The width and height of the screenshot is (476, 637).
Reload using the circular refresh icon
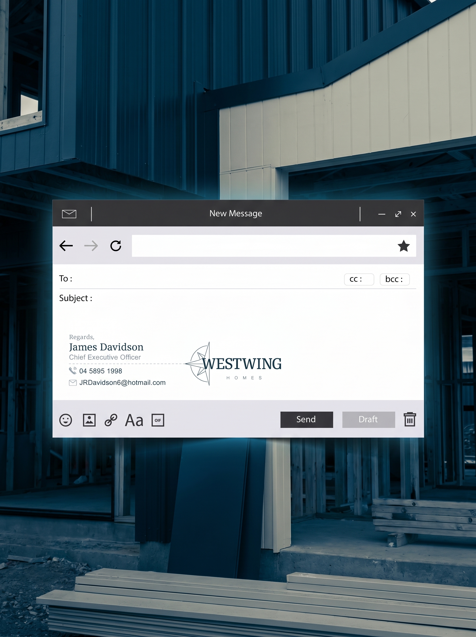116,246
